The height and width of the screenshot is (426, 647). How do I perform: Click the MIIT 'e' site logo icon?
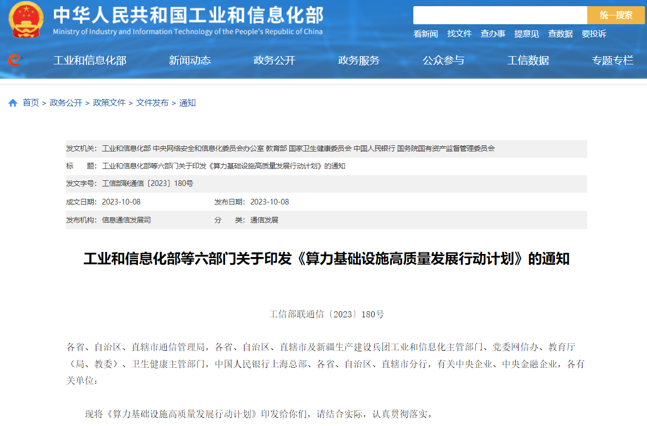16,60
